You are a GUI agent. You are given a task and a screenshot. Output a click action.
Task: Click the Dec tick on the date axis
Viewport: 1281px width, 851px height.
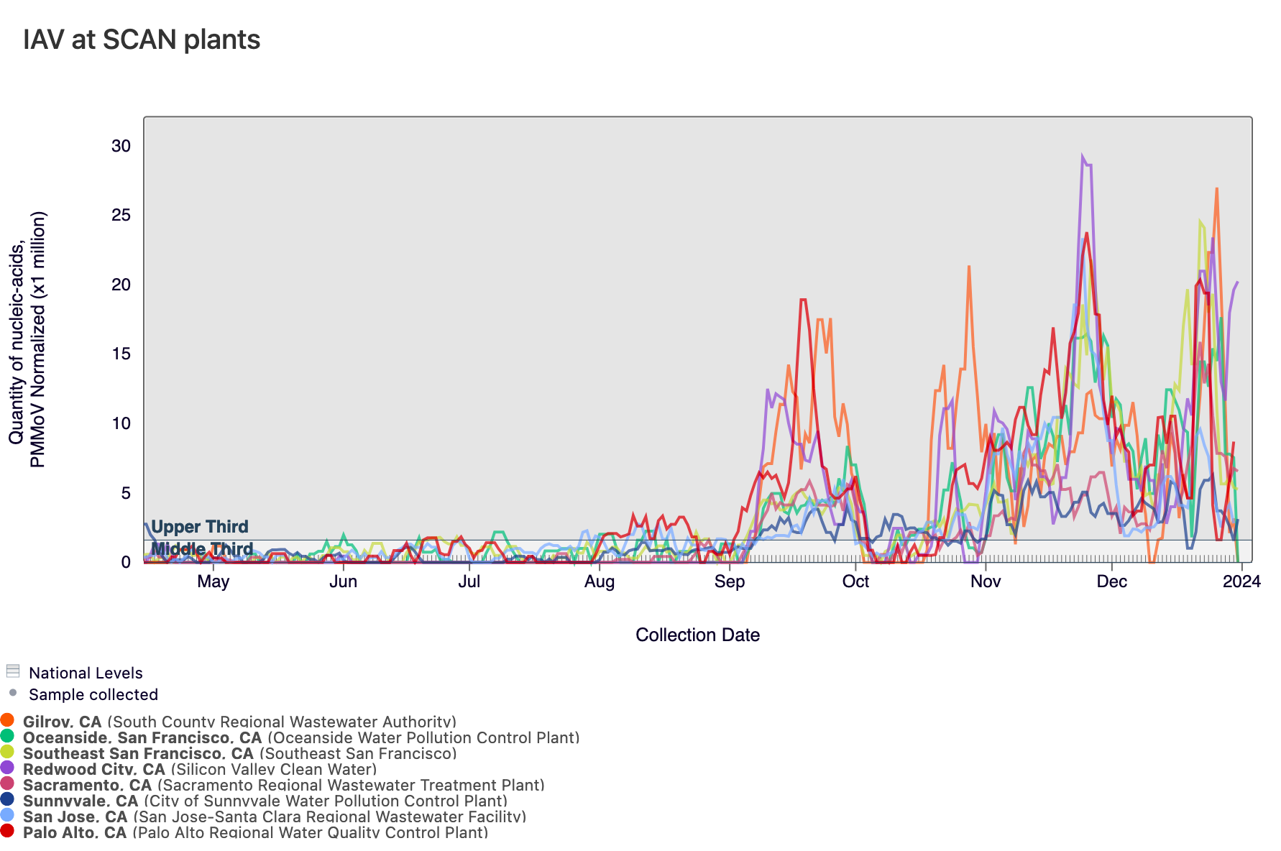click(x=1111, y=581)
